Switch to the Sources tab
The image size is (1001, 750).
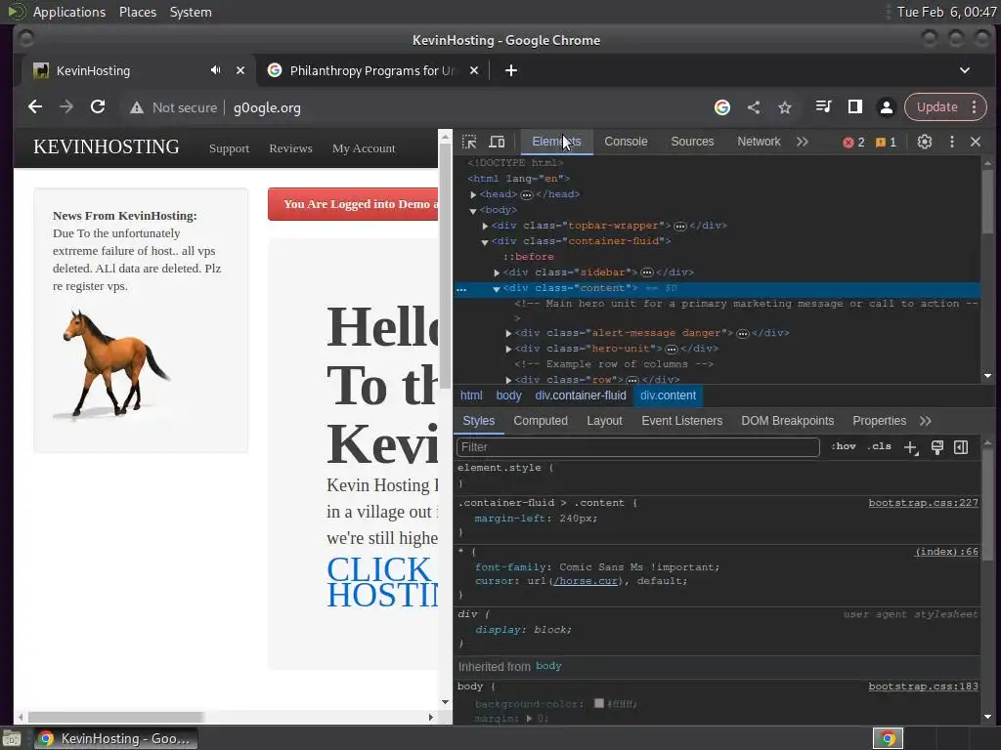click(692, 142)
